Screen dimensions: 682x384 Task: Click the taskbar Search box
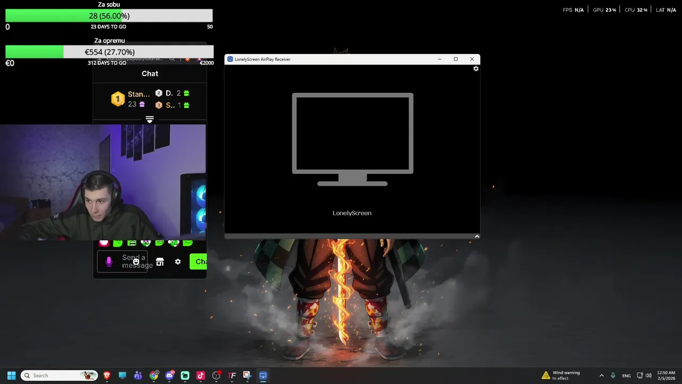59,375
